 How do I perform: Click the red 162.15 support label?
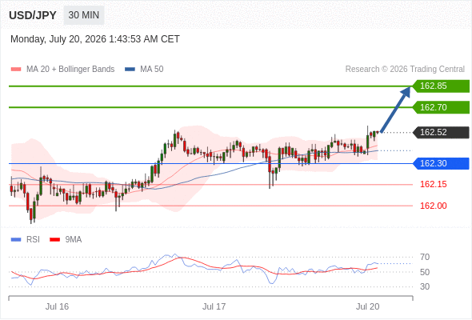click(x=433, y=184)
